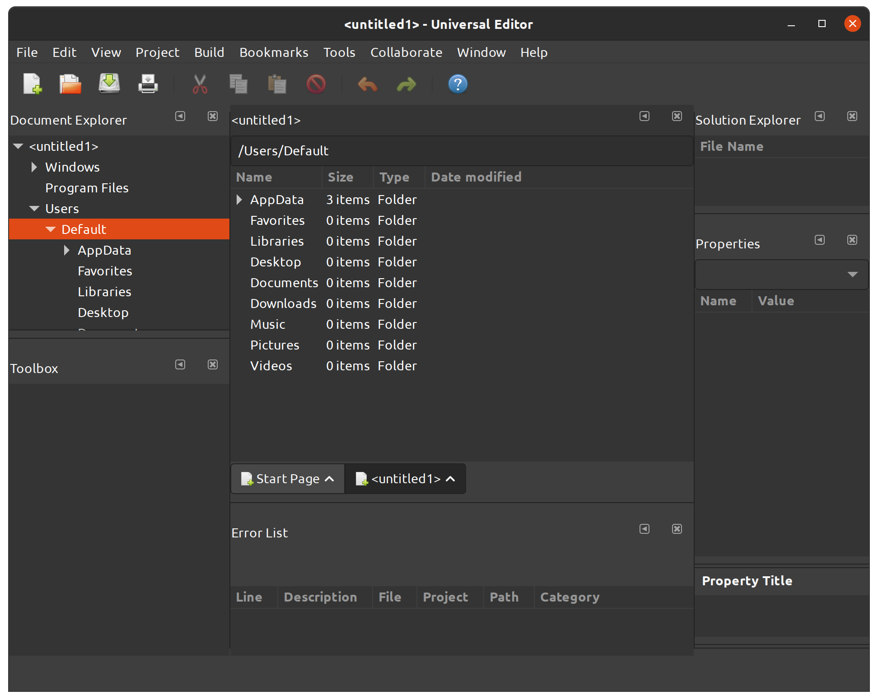Auto-hide the Error List panel

pyautogui.click(x=644, y=529)
